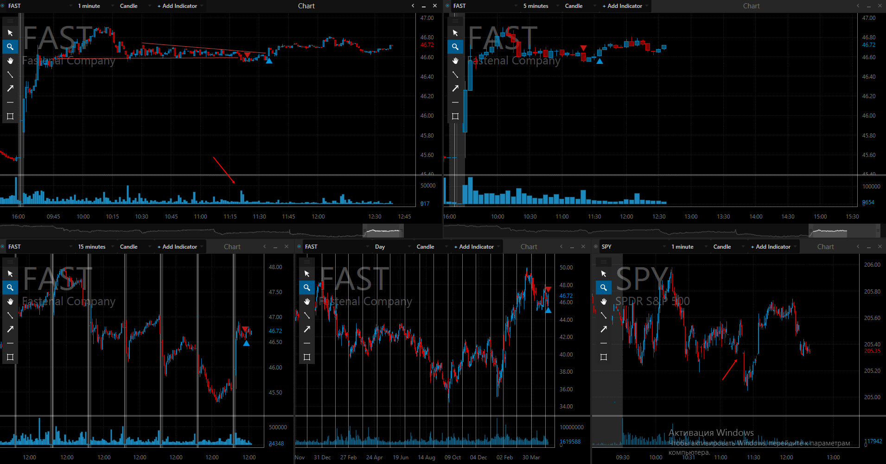Screen dimensions: 886x464
Task: Pick the trend line tool in the 15-minute FAST chart
Action: tap(10, 315)
